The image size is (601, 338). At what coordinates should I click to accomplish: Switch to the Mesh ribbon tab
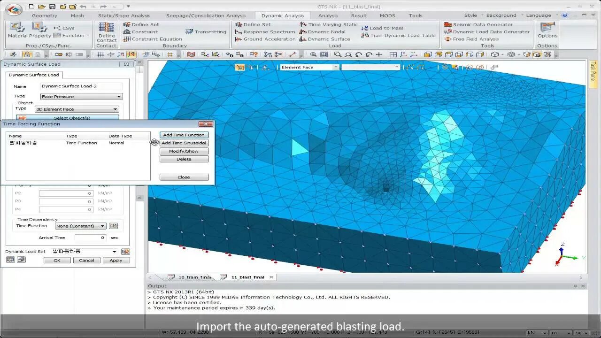click(77, 15)
